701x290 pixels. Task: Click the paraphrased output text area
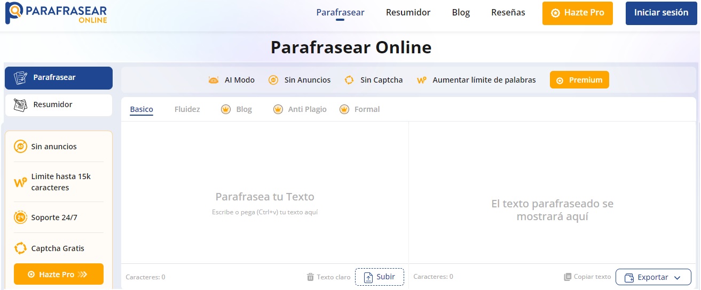click(x=553, y=192)
